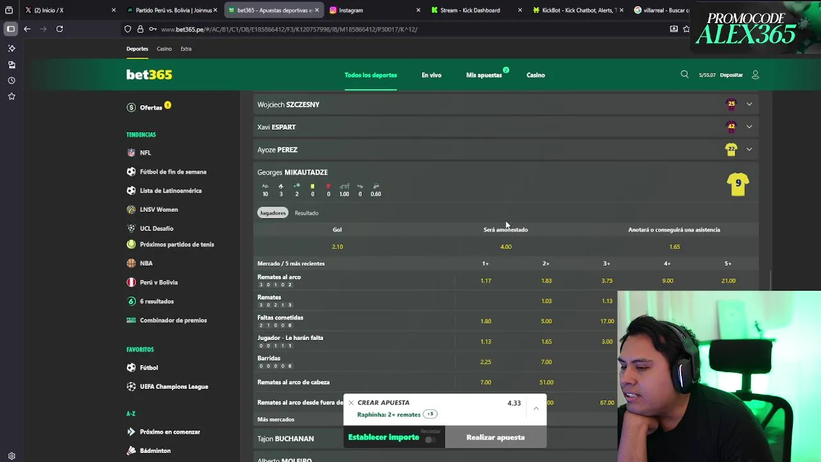Click the browser back arrow
Screen dimensions: 821x462
point(27,29)
